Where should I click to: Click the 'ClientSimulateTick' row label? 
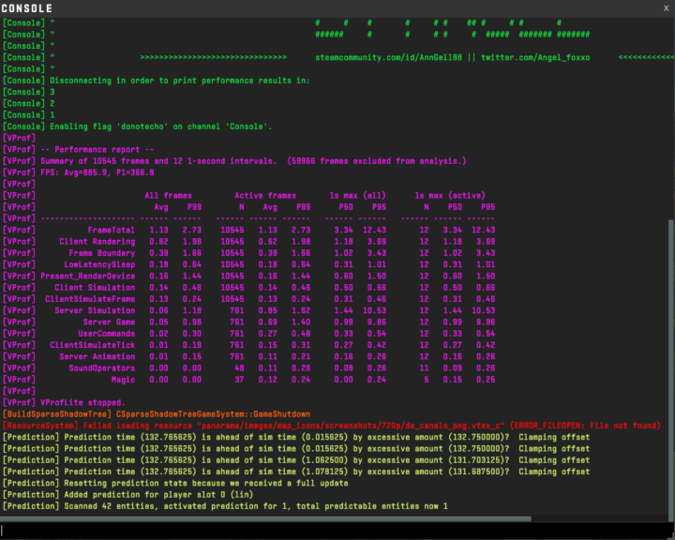click(92, 345)
